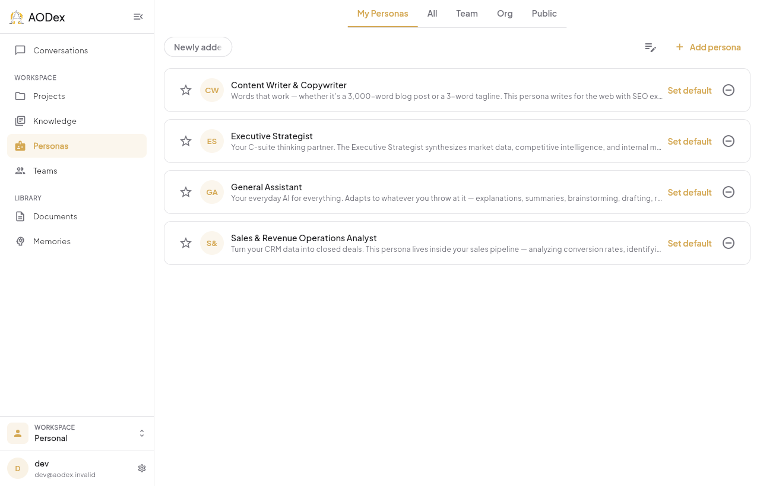This screenshot has height=486, width=760.
Task: Select the Personas badge icon
Action: point(20,146)
